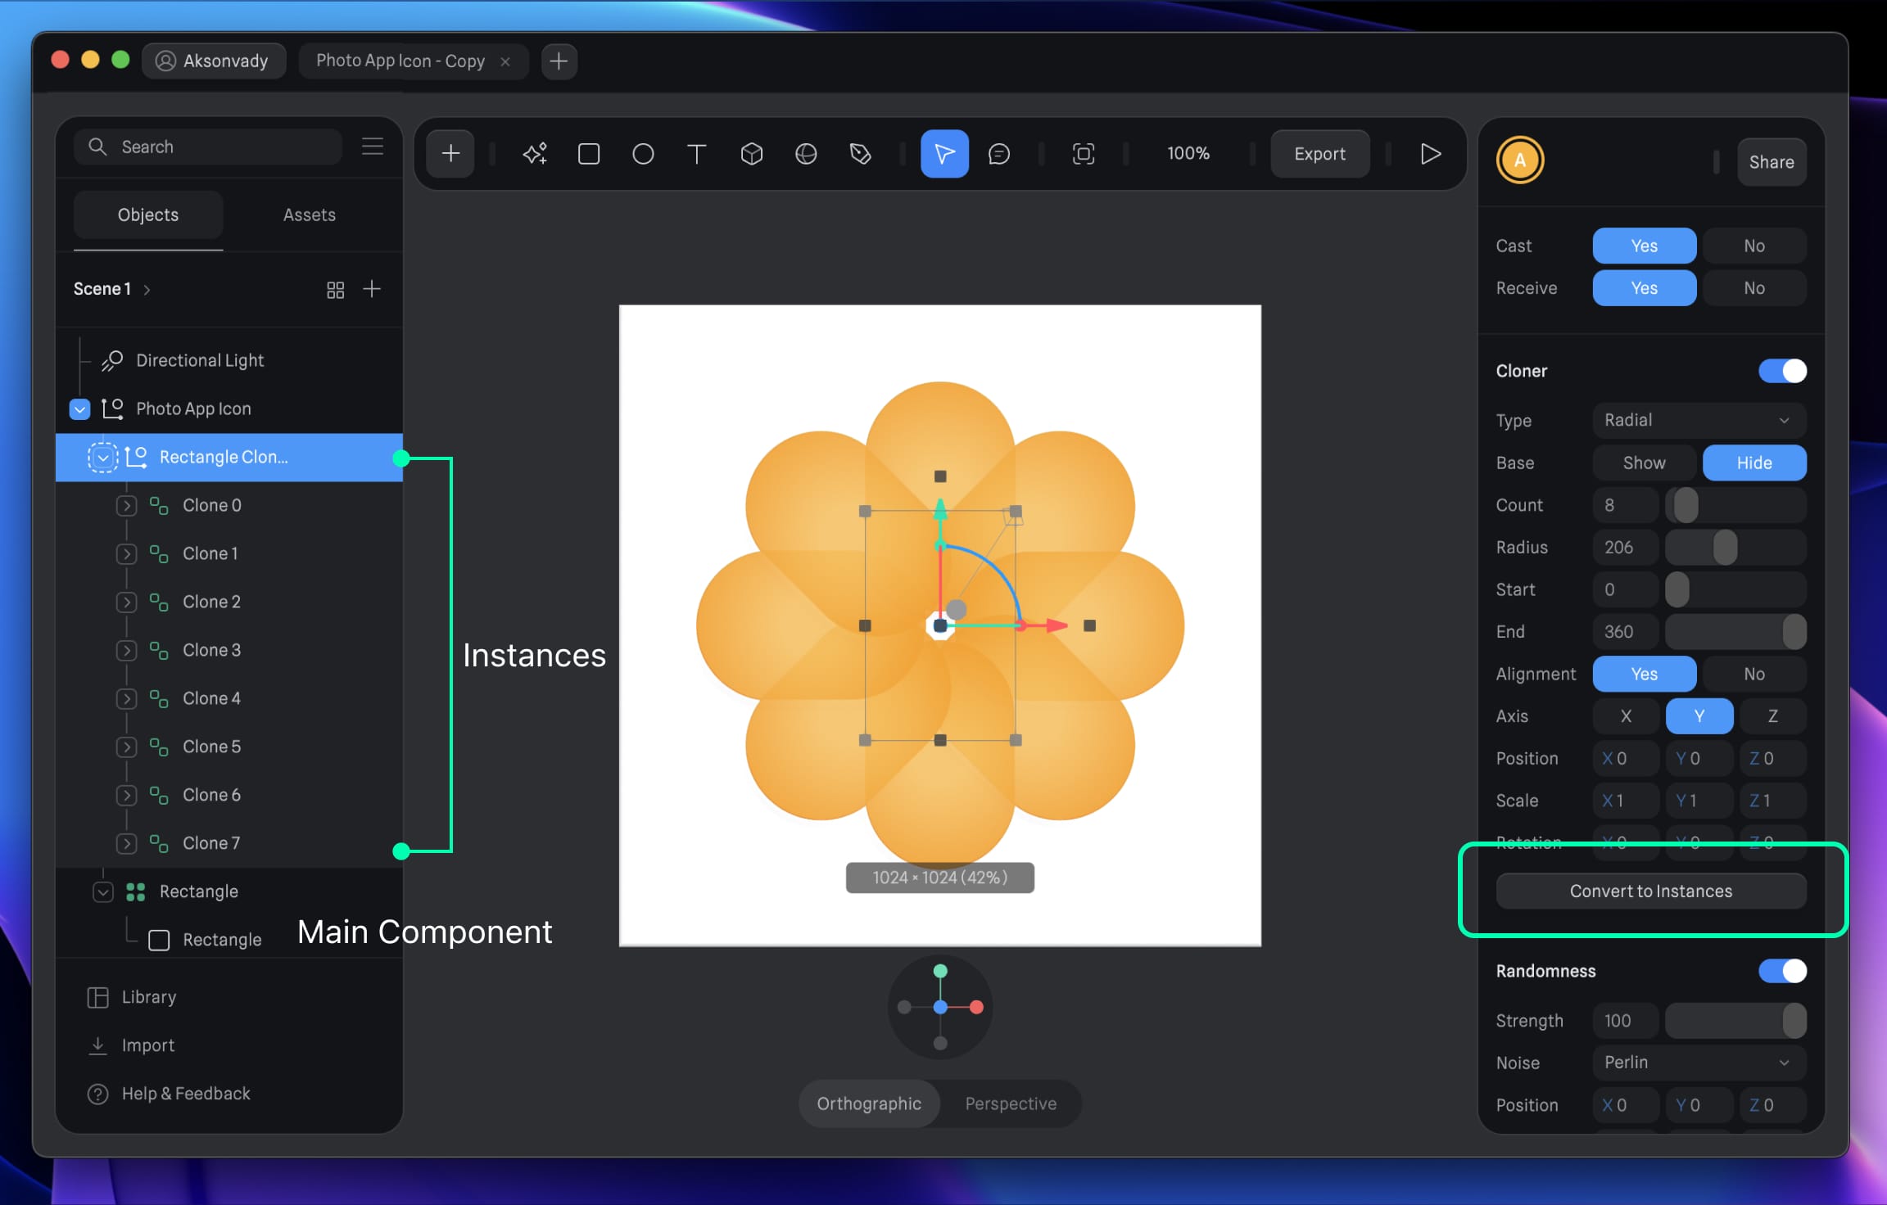The image size is (1887, 1205).
Task: Set Receive shadows to No
Action: [1754, 287]
